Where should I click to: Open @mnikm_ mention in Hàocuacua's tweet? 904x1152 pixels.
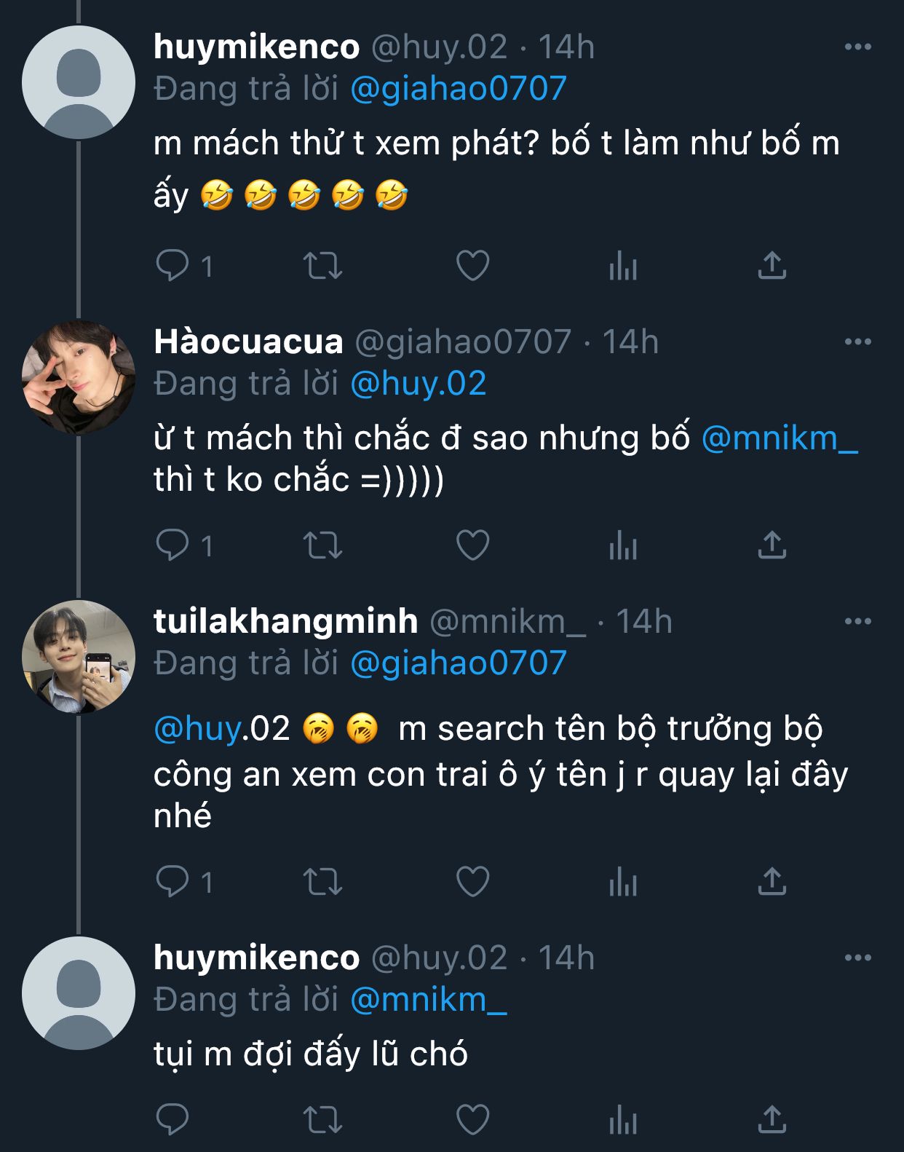[780, 438]
